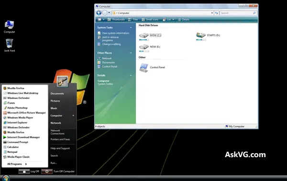This screenshot has width=287, height=181.
Task: Collapse the Other Places panel
Action: (131, 53)
